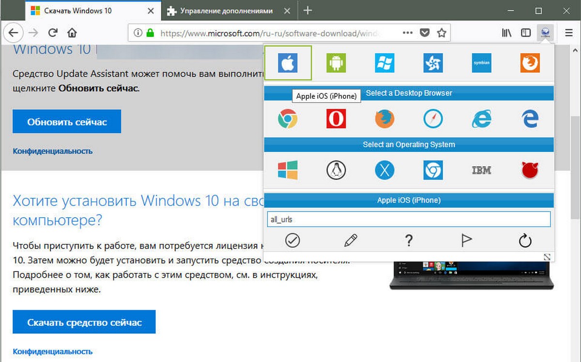Open the user-agent switcher toolbar icon

point(545,32)
